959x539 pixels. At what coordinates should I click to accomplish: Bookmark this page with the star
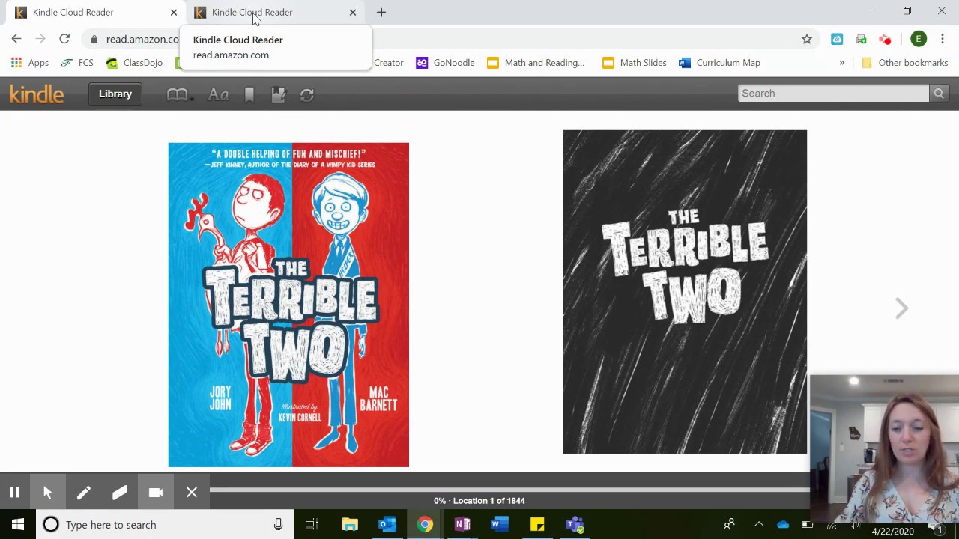807,39
